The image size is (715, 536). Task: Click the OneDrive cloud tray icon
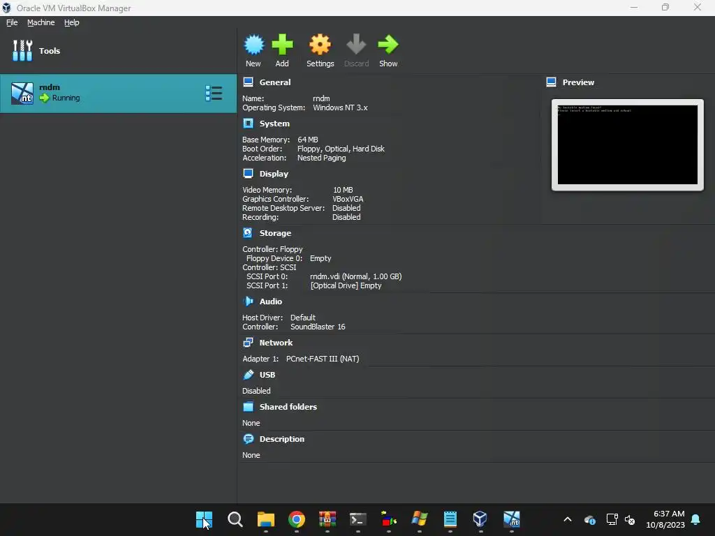coord(589,519)
